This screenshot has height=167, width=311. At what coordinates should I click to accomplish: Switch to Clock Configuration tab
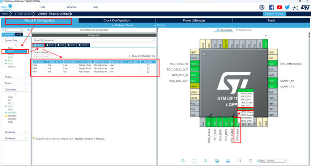117,20
